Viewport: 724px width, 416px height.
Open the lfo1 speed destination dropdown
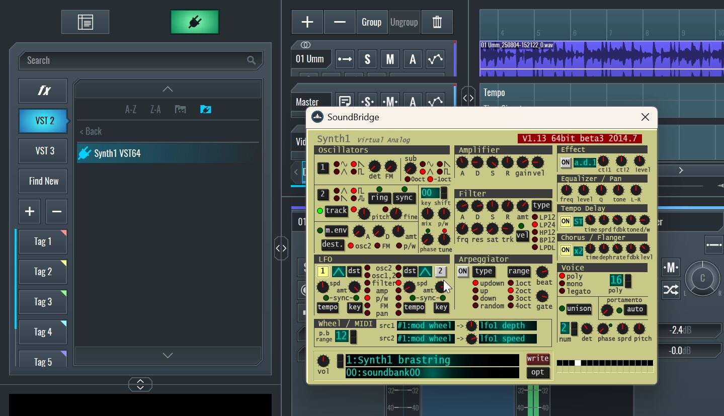[x=508, y=339]
